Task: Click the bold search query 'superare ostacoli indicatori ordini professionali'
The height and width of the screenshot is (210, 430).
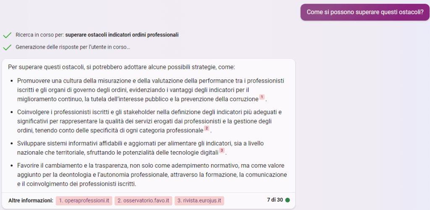Action: (122, 35)
